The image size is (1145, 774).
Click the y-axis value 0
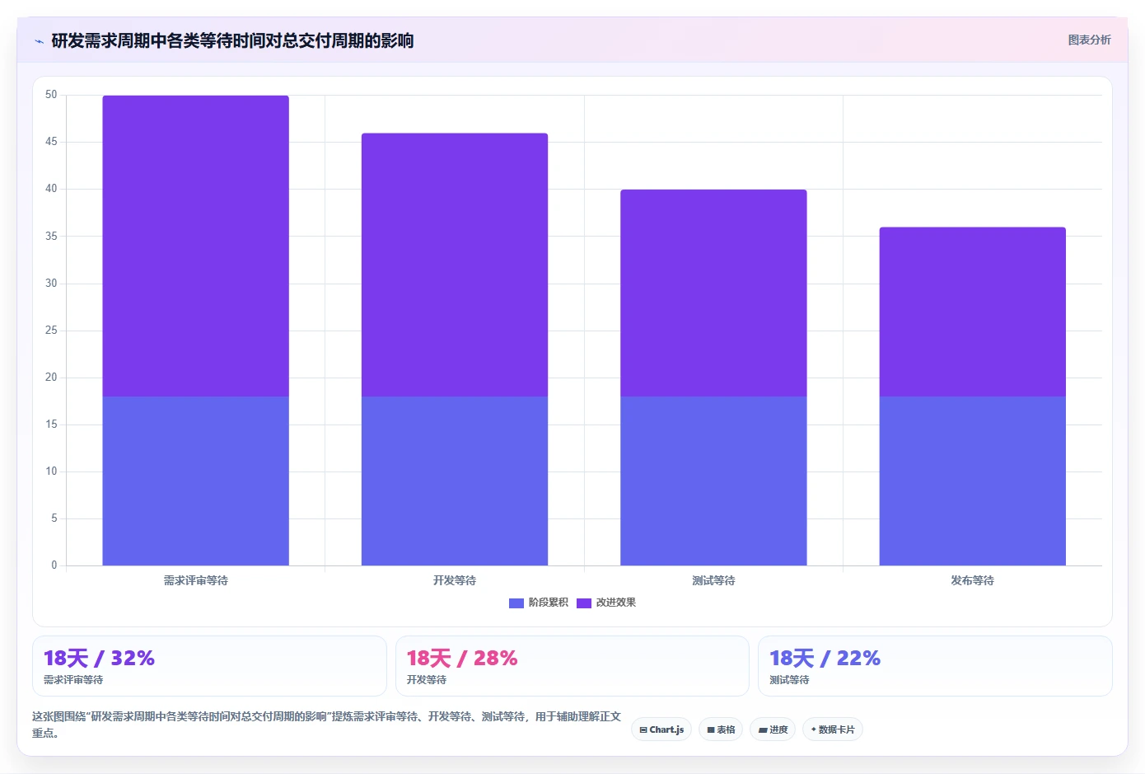point(54,565)
